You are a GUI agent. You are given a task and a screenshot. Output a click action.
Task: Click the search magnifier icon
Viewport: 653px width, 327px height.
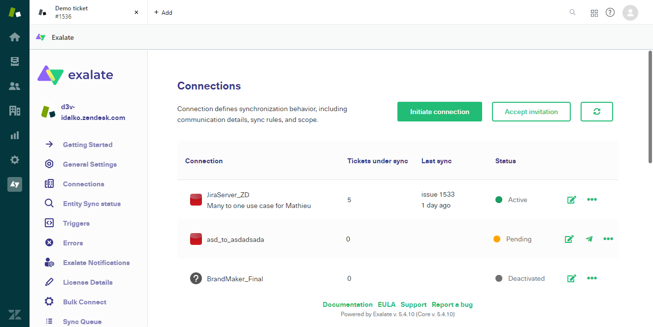[x=573, y=12]
